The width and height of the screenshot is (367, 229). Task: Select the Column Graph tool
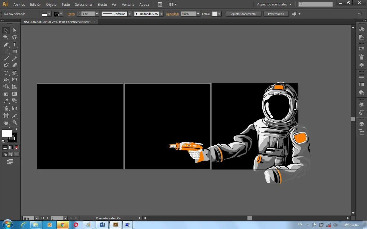15,108
